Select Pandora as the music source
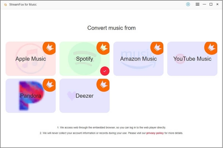 (x=31, y=96)
